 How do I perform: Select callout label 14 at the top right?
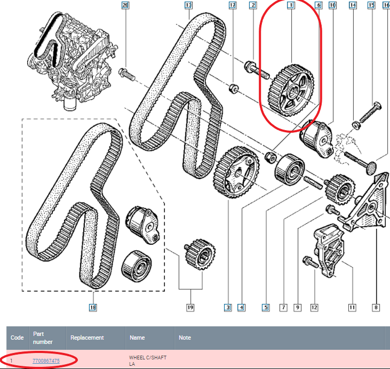352,5
